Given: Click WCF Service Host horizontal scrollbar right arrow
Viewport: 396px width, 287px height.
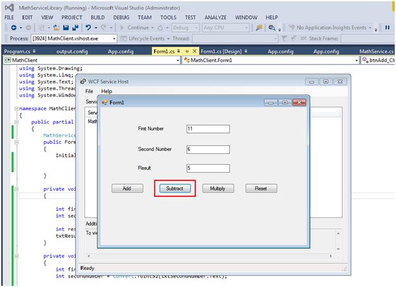Looking at the screenshot, I should (x=330, y=256).
